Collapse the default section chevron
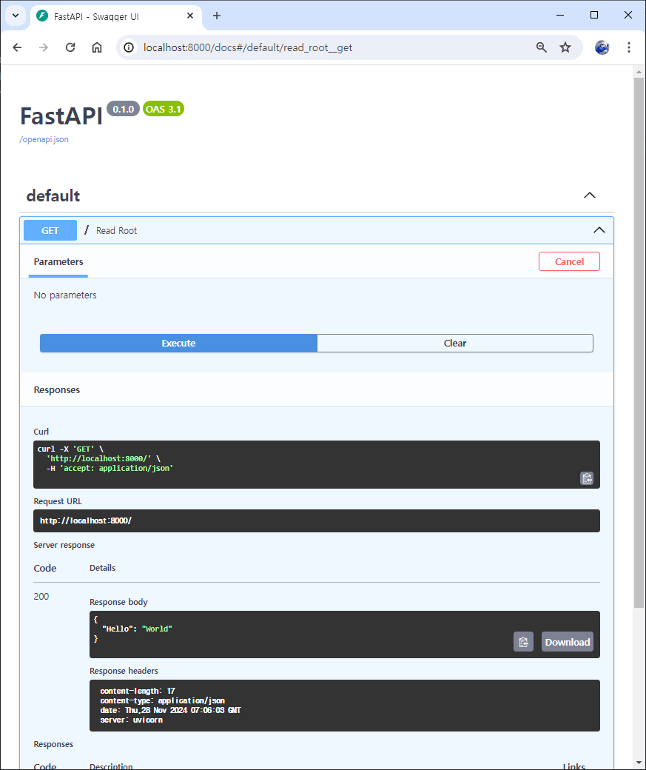This screenshot has height=770, width=646. click(590, 195)
